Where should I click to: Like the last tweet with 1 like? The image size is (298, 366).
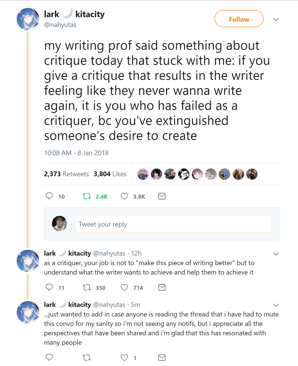click(124, 357)
